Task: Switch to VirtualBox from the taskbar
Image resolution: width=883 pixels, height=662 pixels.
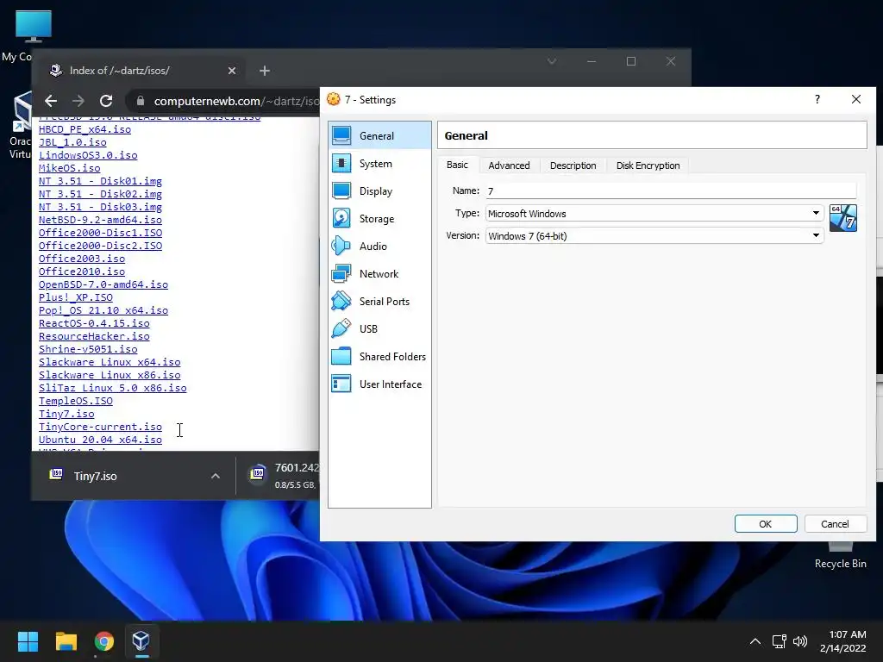Action: point(141,641)
